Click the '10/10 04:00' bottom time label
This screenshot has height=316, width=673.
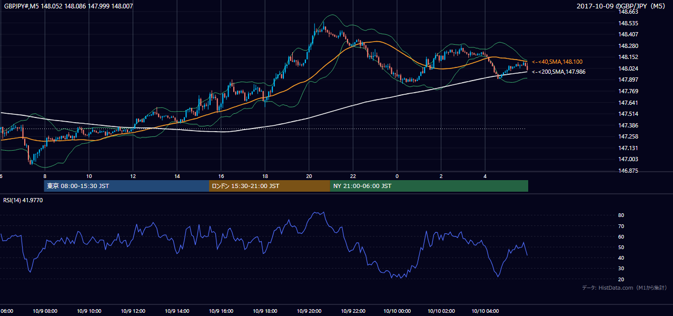(485, 311)
